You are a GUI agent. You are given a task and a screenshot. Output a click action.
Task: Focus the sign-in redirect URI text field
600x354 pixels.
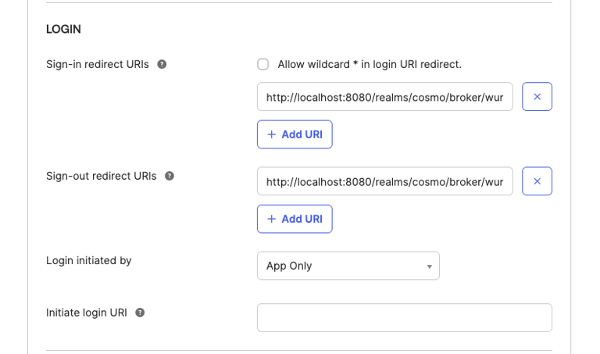tap(384, 97)
